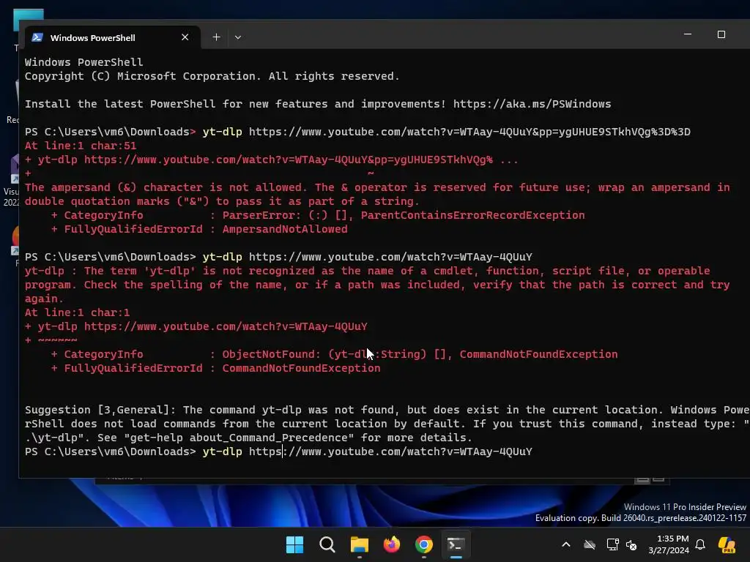The image size is (750, 562).
Task: Click the yt-dlp command in the last prompt
Action: pyautogui.click(x=222, y=452)
